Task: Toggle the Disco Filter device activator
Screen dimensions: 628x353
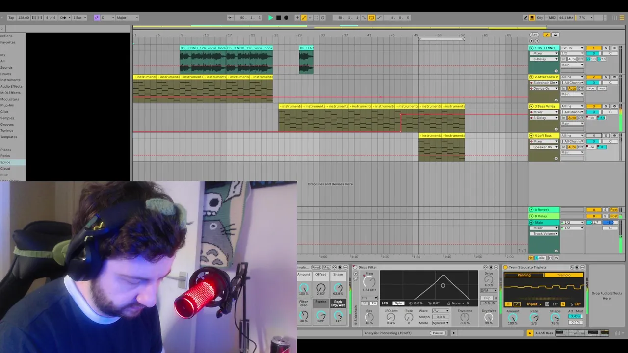Action: click(355, 268)
